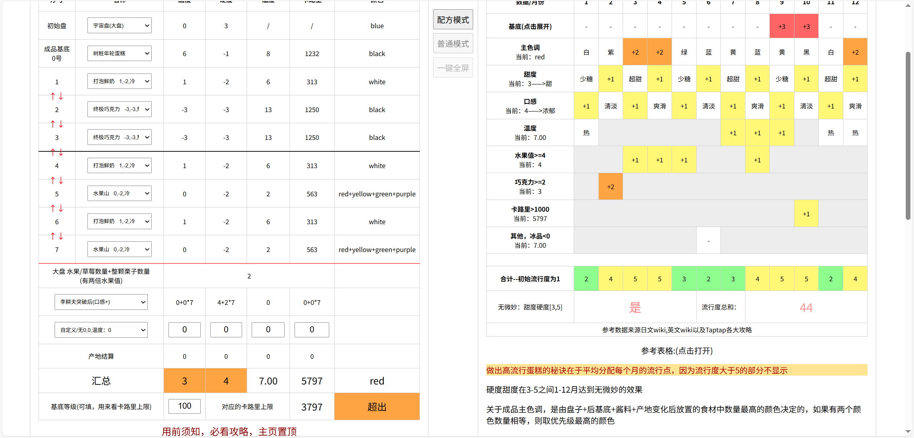Click the 一键全屏 button
The height and width of the screenshot is (438, 914).
[453, 68]
